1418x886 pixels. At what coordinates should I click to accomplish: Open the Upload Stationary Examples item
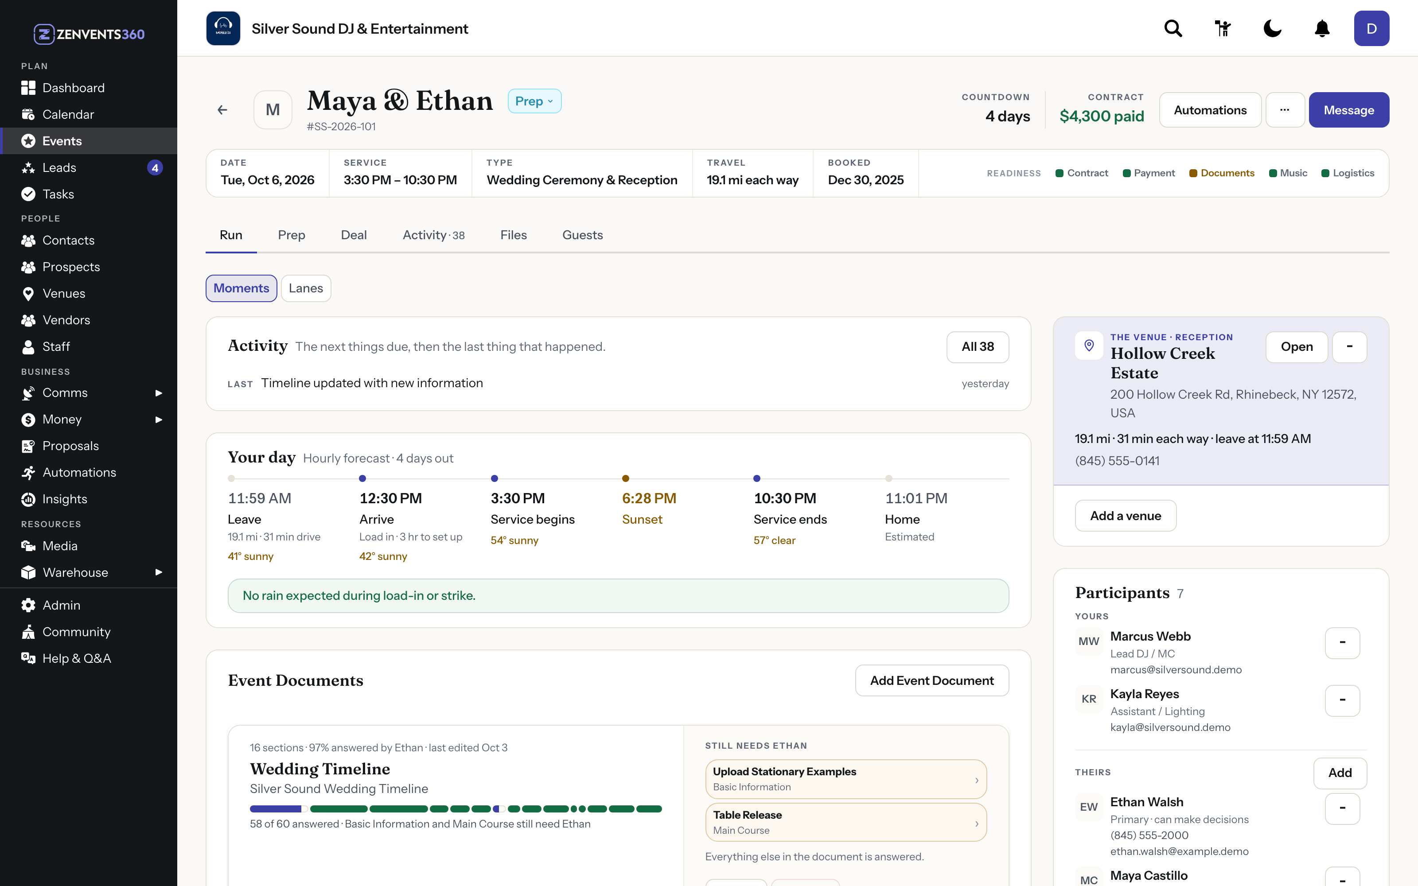(846, 779)
